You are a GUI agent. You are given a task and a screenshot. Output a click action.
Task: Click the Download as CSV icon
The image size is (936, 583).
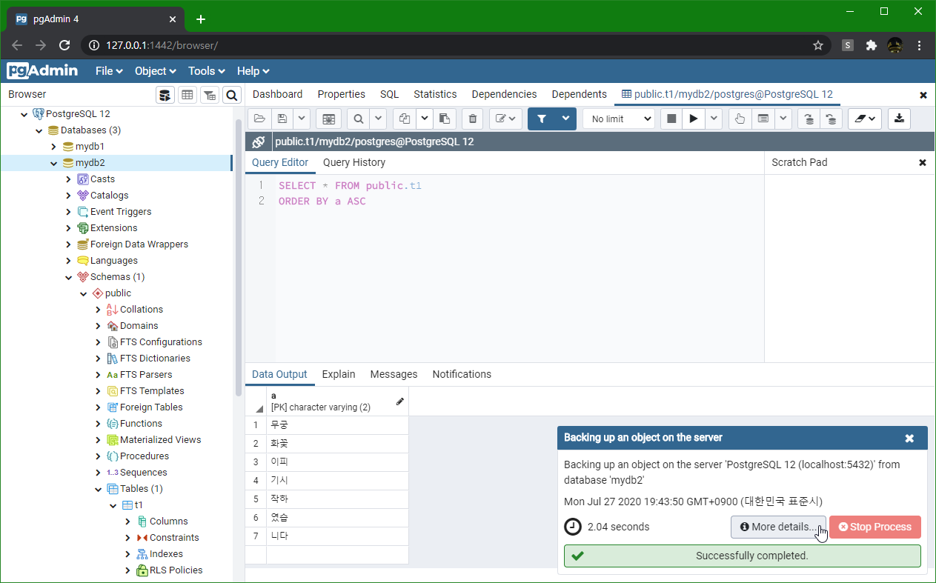click(899, 119)
